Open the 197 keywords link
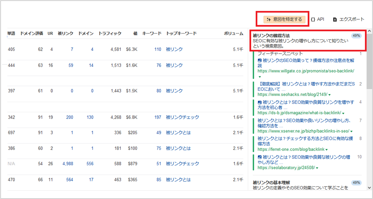 (x=158, y=117)
